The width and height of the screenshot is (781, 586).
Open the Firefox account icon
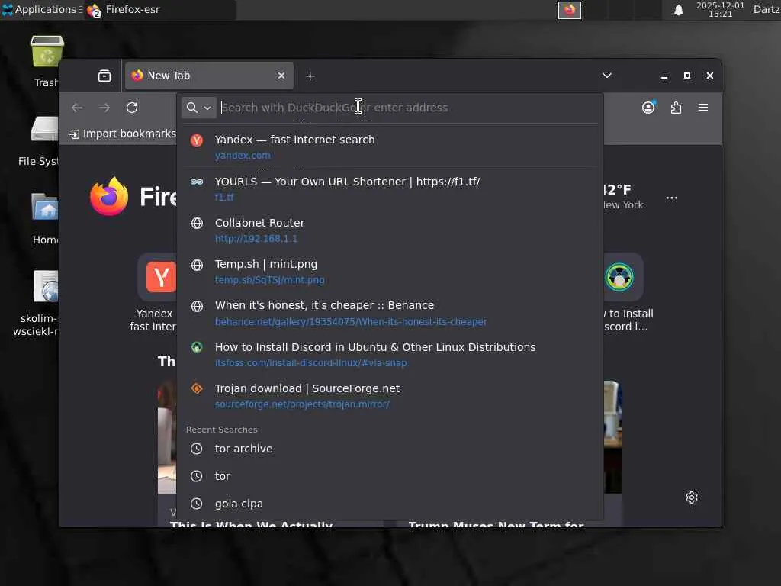[648, 107]
